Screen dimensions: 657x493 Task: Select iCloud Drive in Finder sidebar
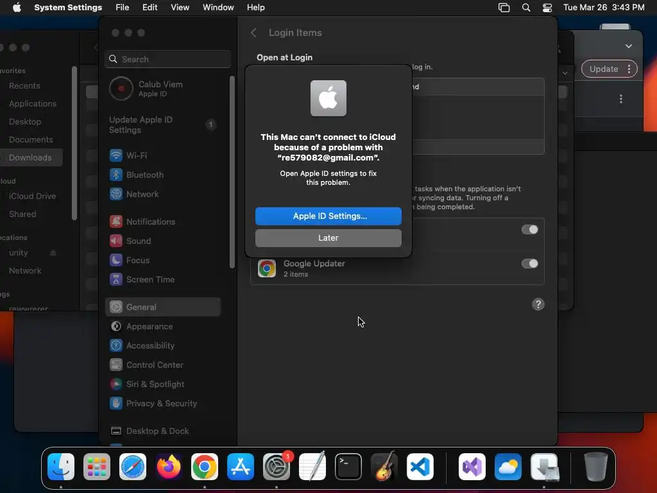(x=32, y=196)
